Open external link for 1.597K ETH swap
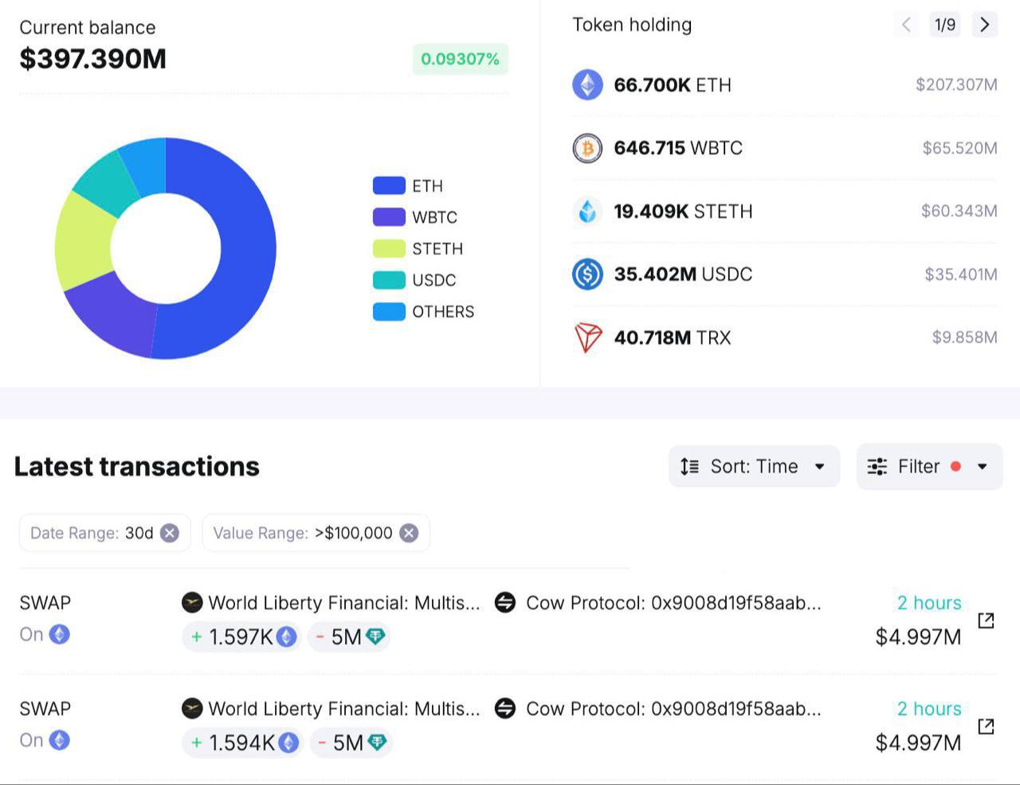Image resolution: width=1020 pixels, height=785 pixels. (x=986, y=620)
